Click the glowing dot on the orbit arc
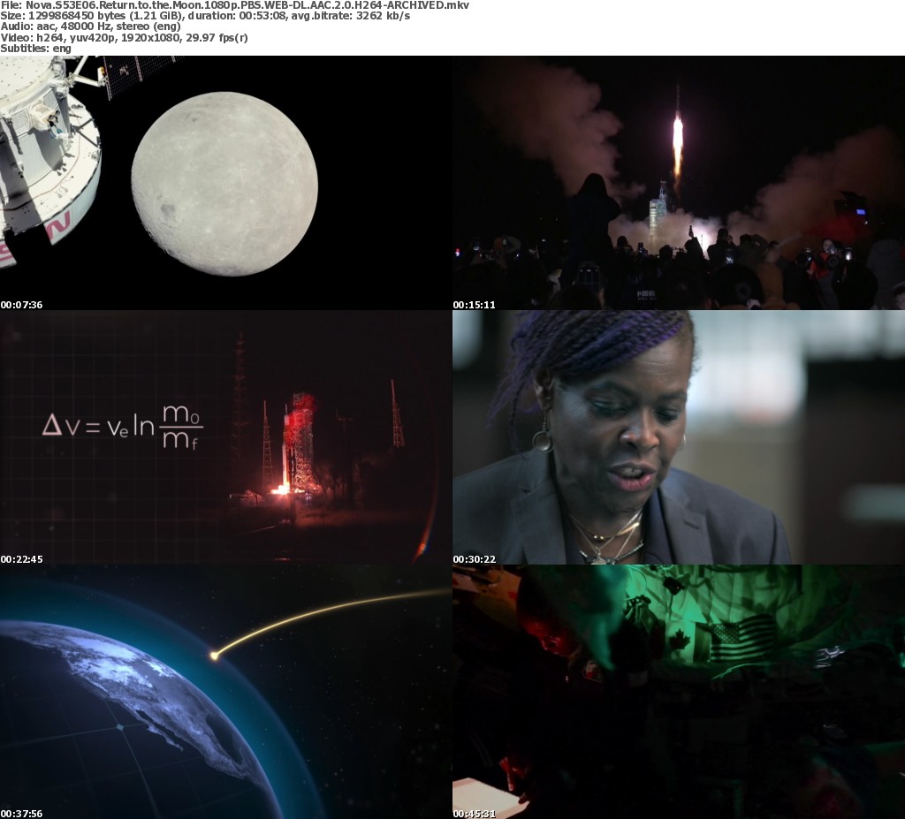 [x=214, y=656]
